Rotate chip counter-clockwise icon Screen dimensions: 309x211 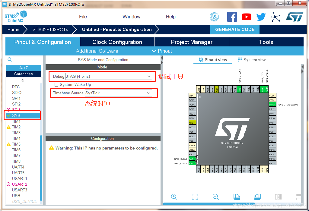tap(257, 197)
